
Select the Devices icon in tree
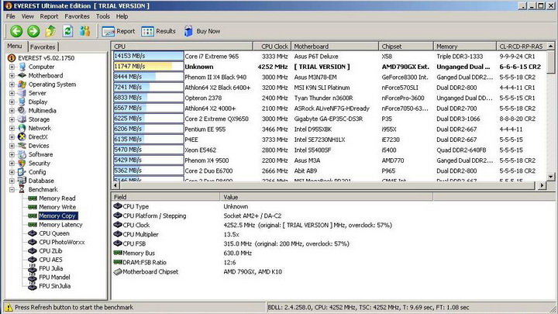pyautogui.click(x=22, y=146)
